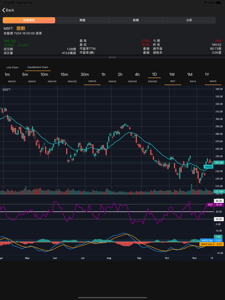225x300 pixels.
Task: Tap the battery icon in status bar
Action: pyautogui.click(x=219, y=3)
